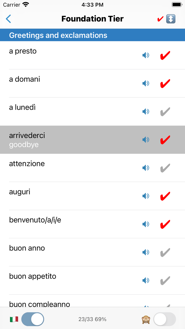Image resolution: width=185 pixels, height=329 pixels.
Task: Tap the speaker icon next to "buon anno"
Action: click(x=146, y=252)
